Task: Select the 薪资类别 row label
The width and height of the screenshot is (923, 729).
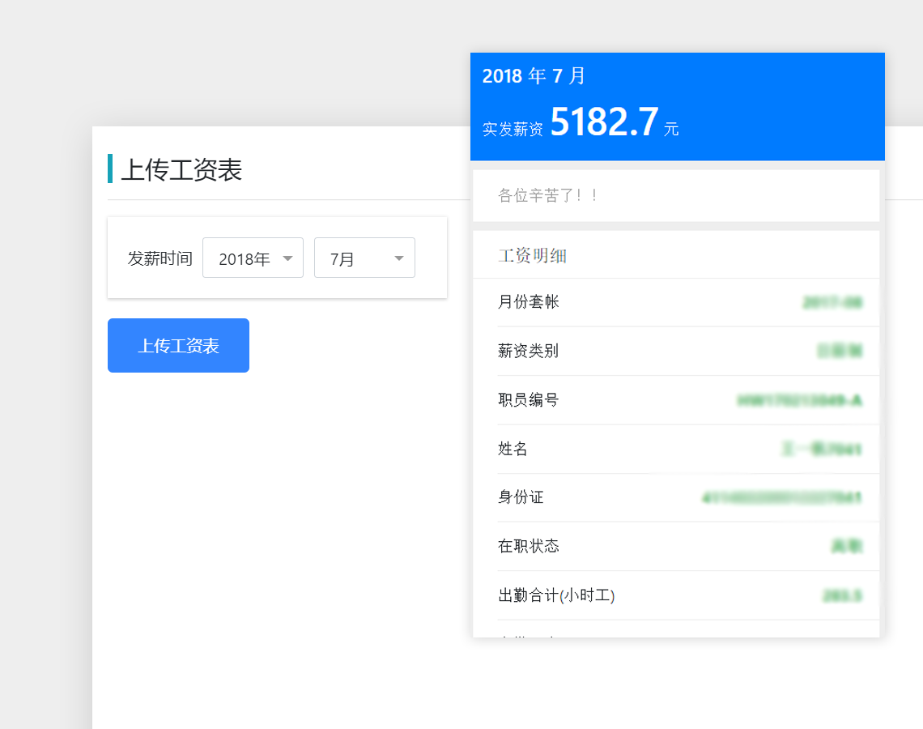Action: [528, 351]
